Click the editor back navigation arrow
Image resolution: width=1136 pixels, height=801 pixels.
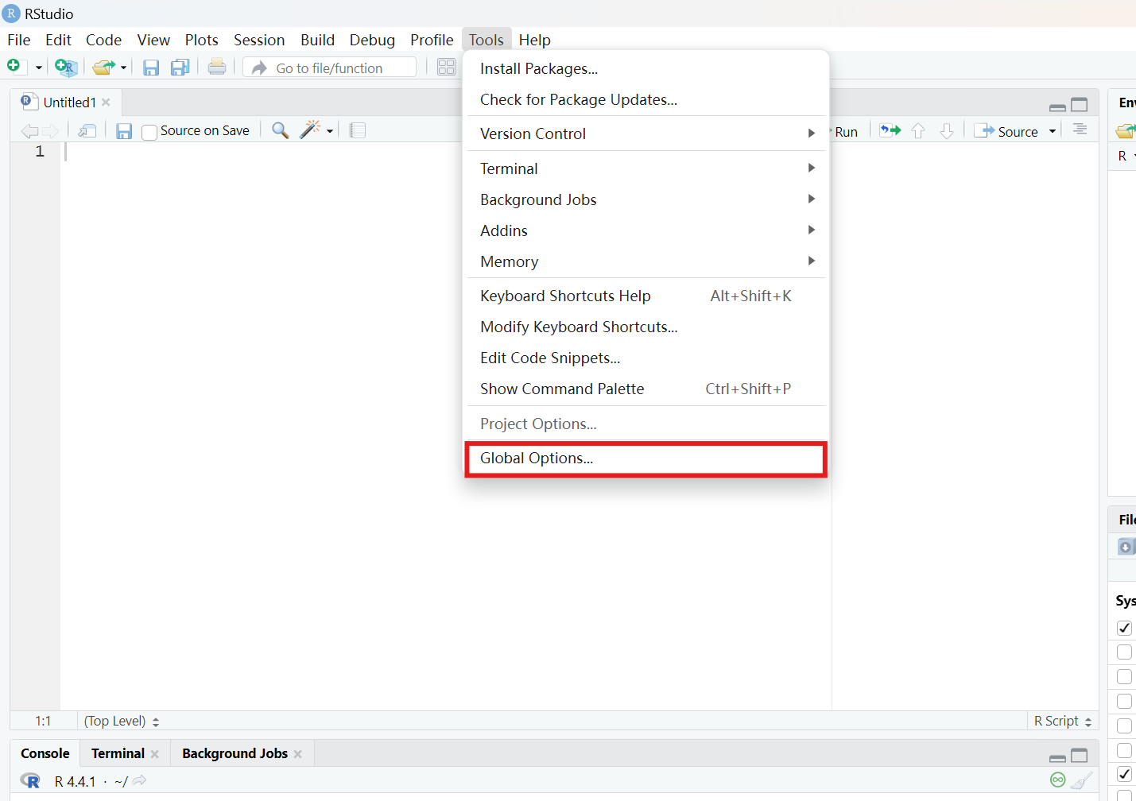pyautogui.click(x=29, y=131)
